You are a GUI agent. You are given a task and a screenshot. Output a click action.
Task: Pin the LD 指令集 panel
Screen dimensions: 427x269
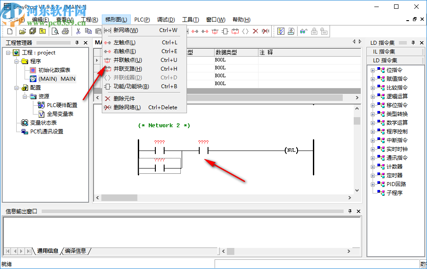click(413, 43)
